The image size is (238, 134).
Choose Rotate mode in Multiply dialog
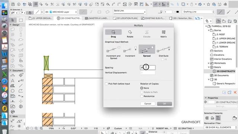130,34
